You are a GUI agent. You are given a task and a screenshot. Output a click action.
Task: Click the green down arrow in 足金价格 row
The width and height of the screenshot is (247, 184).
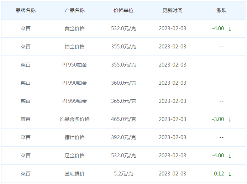(230, 156)
